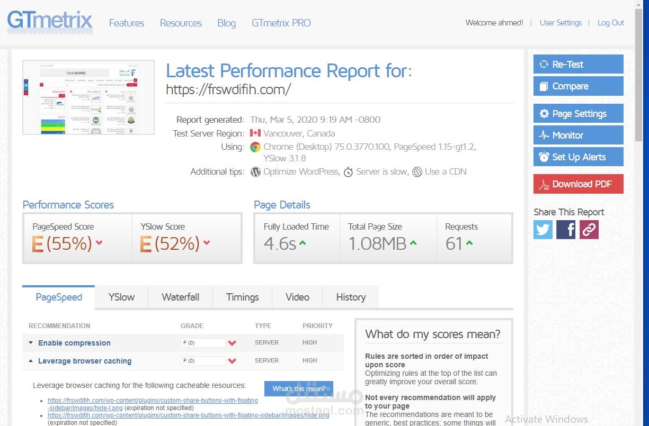Image resolution: width=649 pixels, height=426 pixels.
Task: Click the RECOMMENDATION column header
Action: coord(59,326)
